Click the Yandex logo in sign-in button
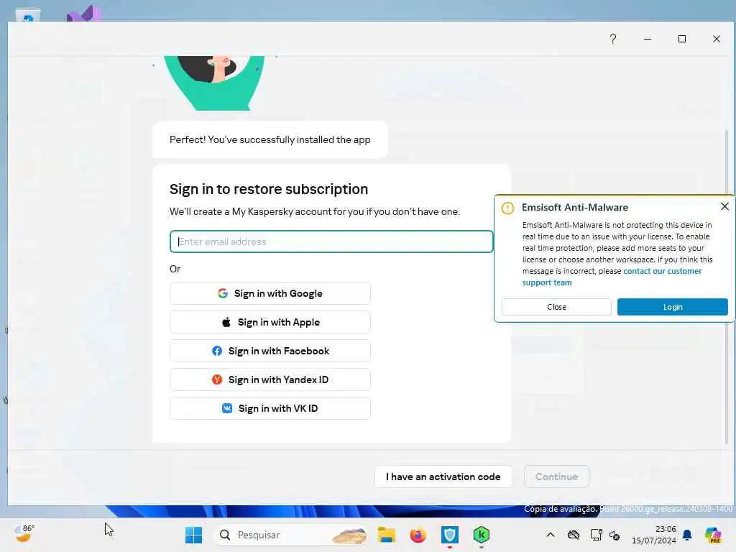 217,379
